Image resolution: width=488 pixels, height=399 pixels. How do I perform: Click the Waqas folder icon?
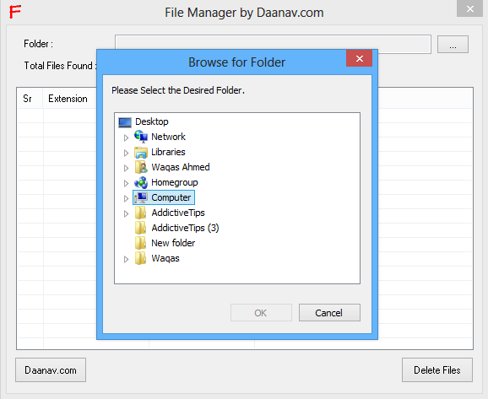coord(141,258)
